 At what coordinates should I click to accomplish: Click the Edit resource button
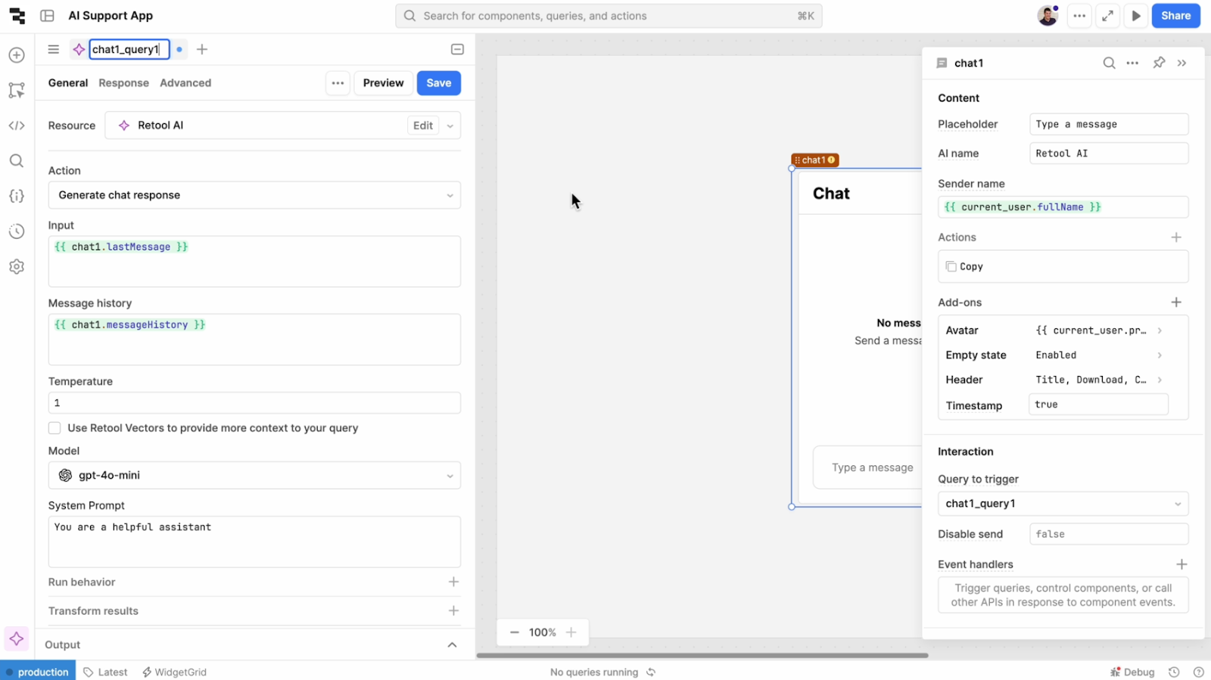(x=423, y=126)
